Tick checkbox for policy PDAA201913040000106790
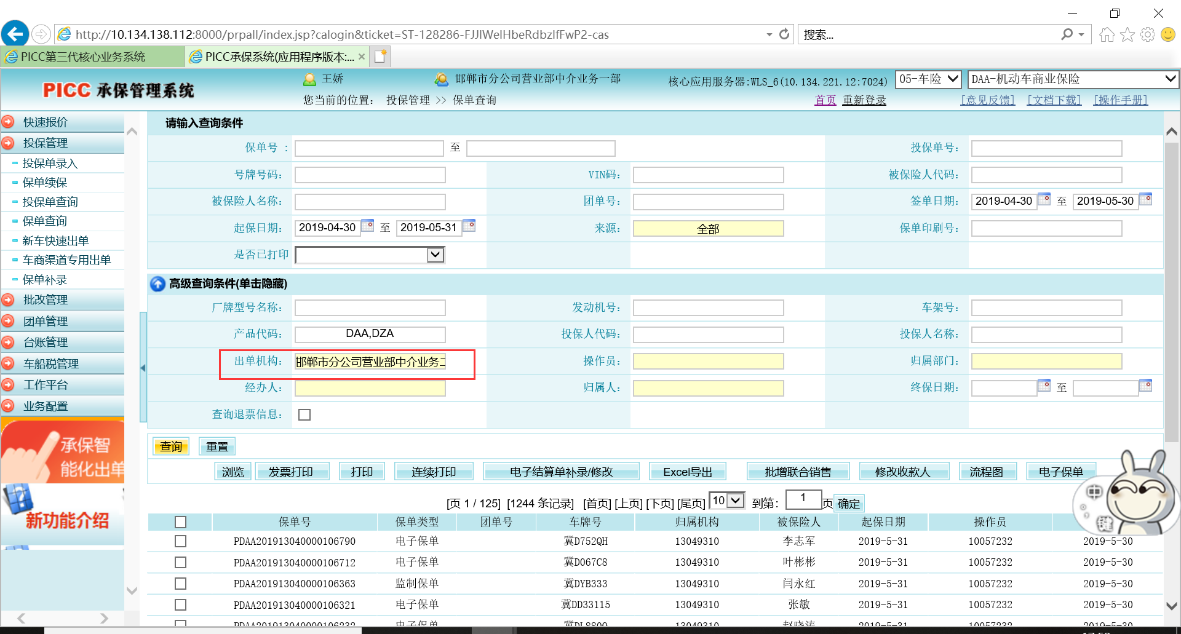 point(180,541)
